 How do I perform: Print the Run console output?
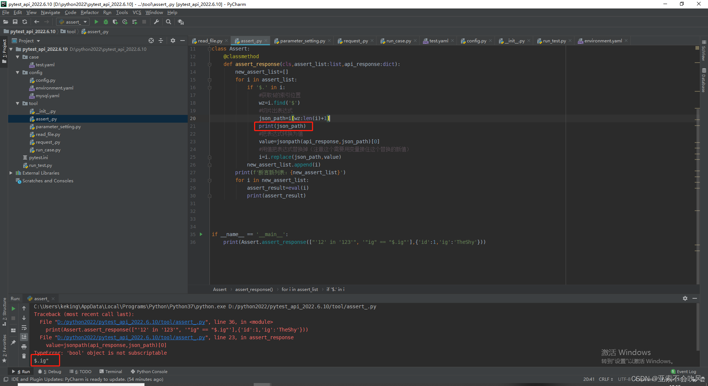point(24,347)
